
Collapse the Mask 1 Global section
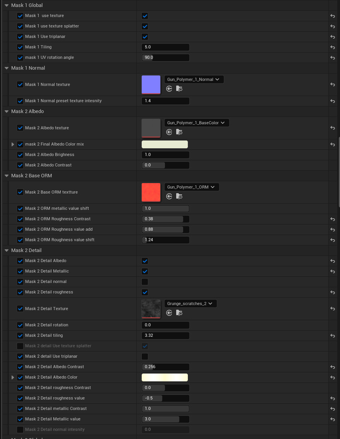coord(7,5)
